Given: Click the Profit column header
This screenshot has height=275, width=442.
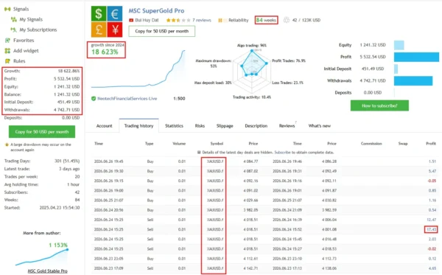Looking at the screenshot, I should tap(431, 144).
